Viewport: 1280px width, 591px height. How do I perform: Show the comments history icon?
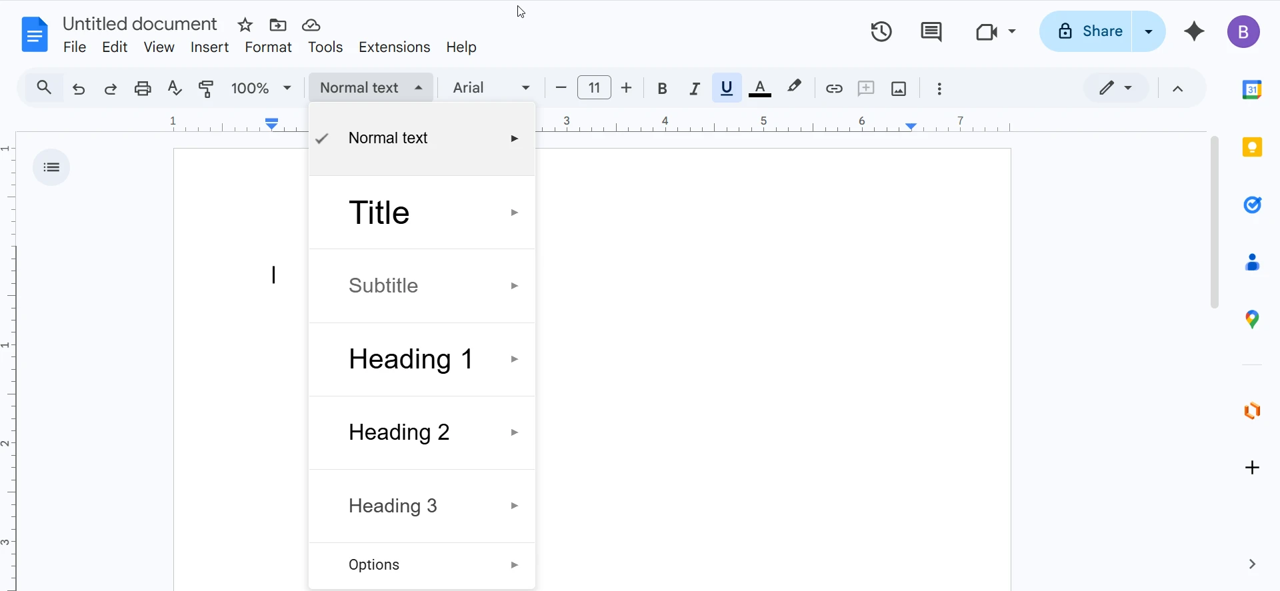click(931, 32)
